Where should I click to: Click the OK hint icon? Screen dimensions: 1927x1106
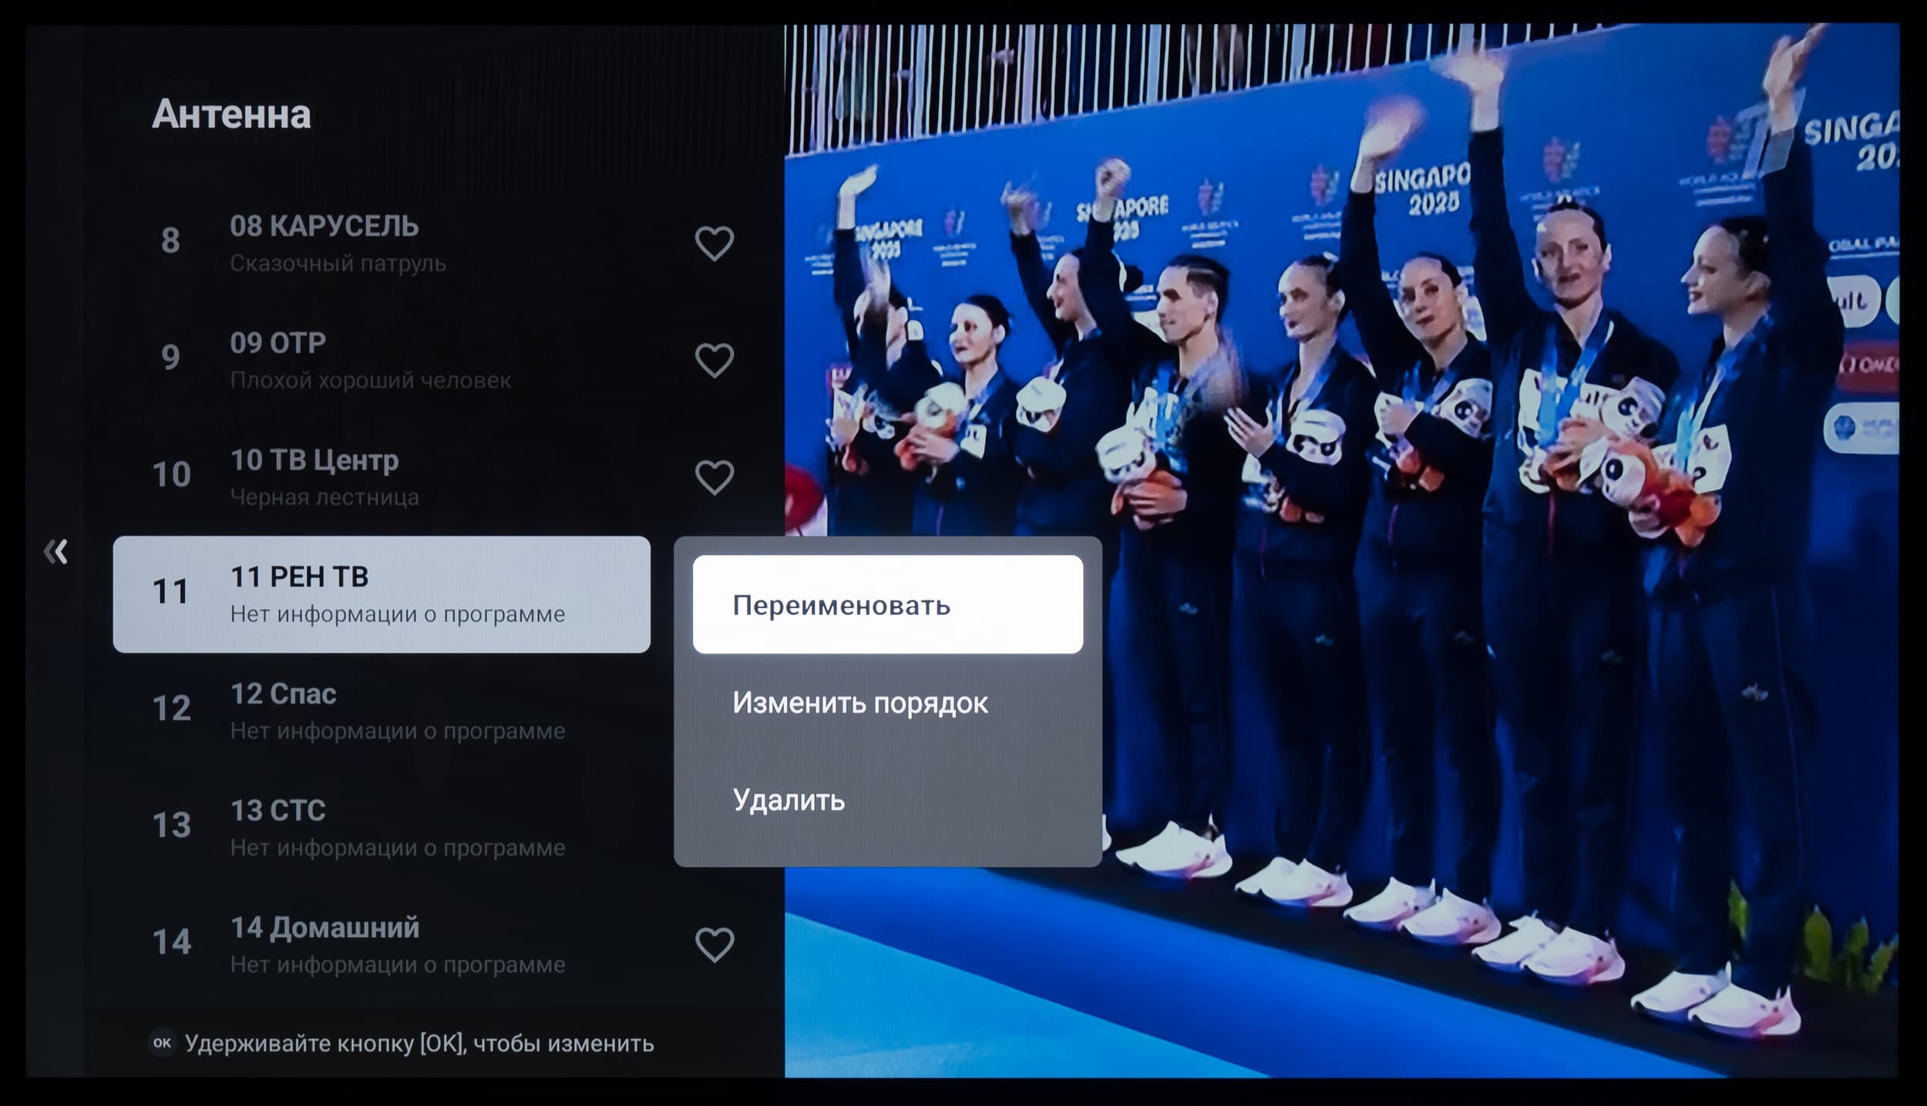point(162,1043)
